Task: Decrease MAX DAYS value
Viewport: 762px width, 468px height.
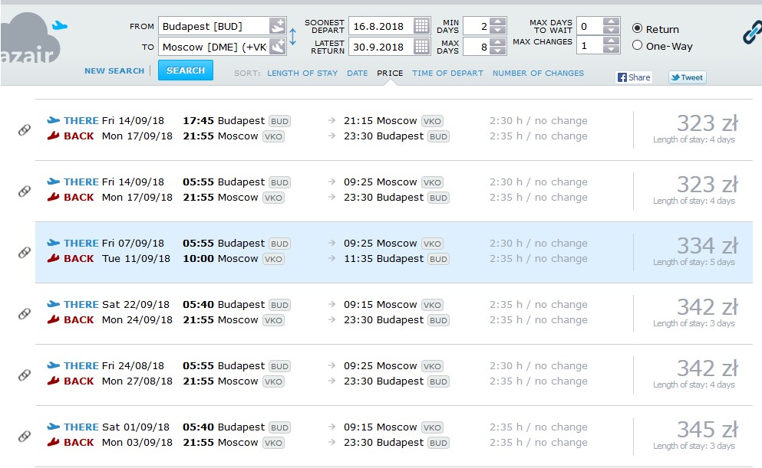Action: (x=497, y=51)
